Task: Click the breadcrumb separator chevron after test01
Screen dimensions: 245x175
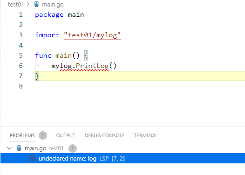Action: point(28,4)
